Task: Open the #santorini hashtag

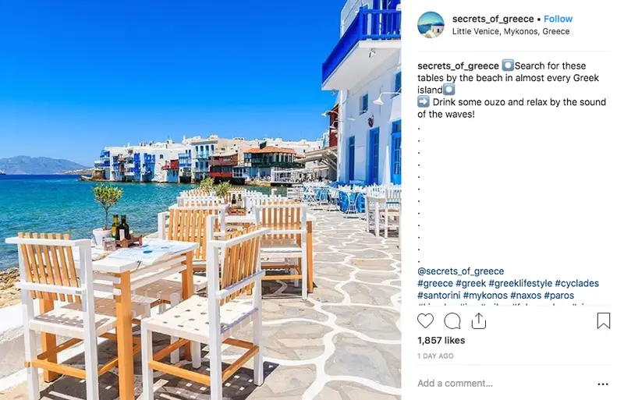Action: point(439,296)
